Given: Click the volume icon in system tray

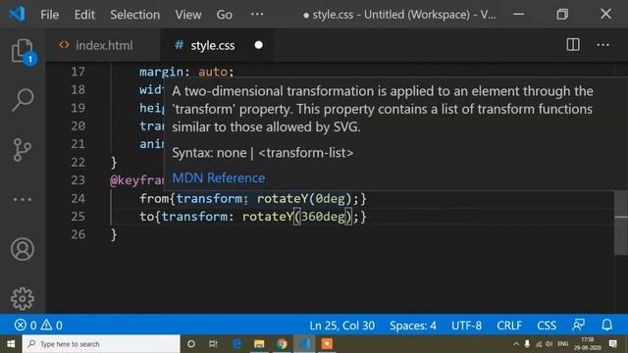Looking at the screenshot, I should 549,344.
